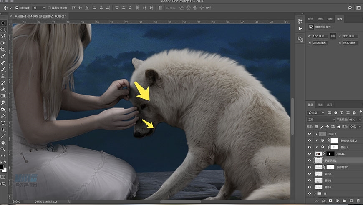
Task: Select the Polygonal Lasso tool
Action: [3, 36]
